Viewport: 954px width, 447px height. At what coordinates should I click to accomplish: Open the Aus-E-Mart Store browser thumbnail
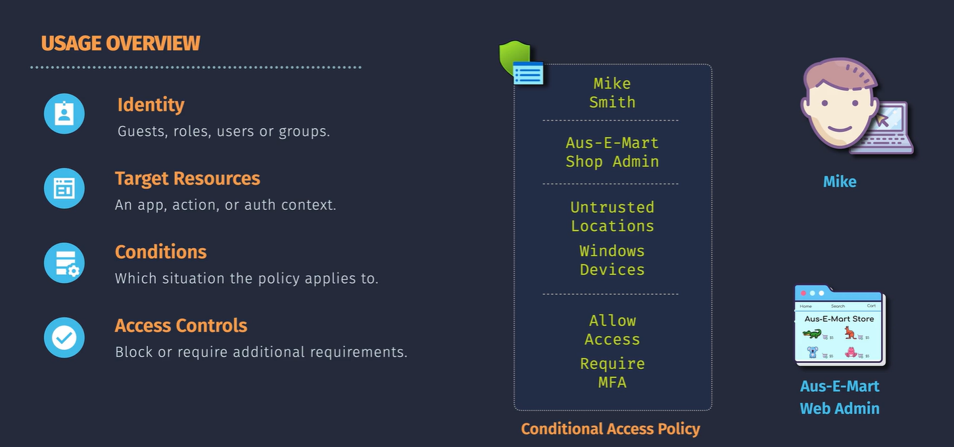pos(840,326)
